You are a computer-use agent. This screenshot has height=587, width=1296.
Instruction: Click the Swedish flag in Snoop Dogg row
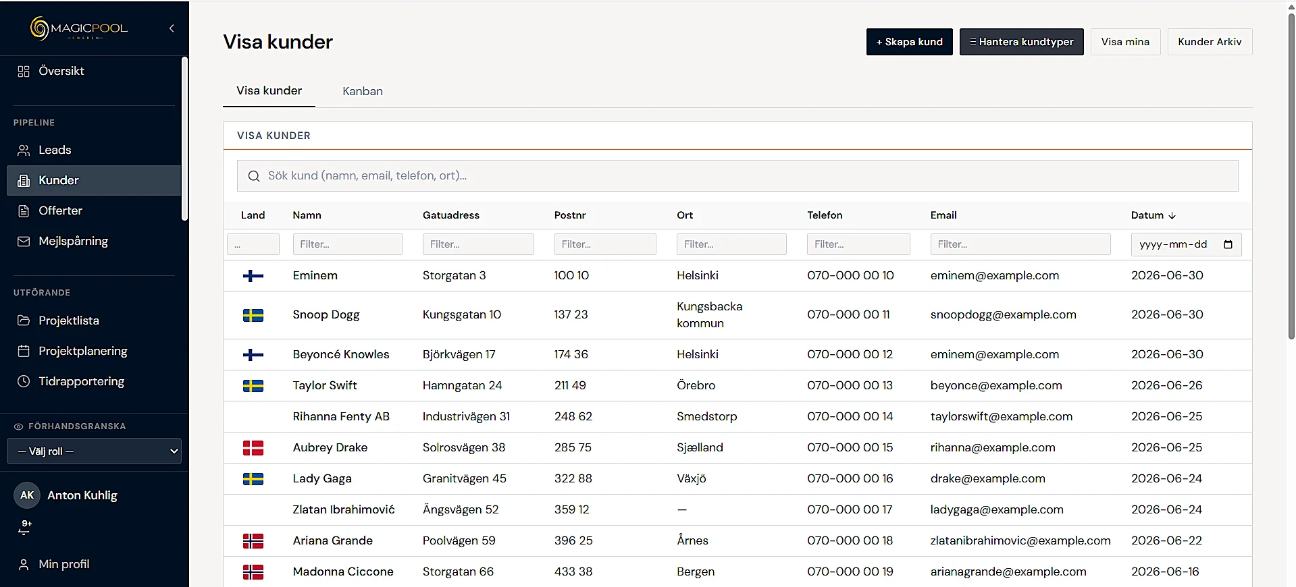pyautogui.click(x=253, y=315)
